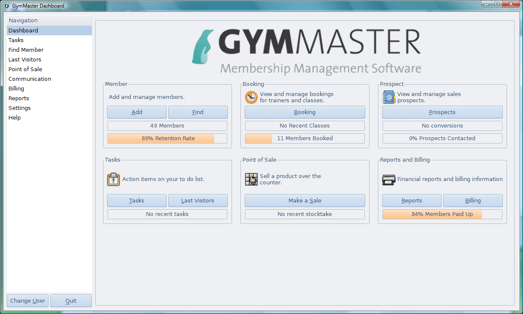Click the 49 Members status field
This screenshot has width=523, height=314.
(167, 125)
